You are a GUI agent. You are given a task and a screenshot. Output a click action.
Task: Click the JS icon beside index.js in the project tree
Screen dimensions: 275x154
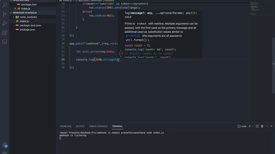point(17,21)
